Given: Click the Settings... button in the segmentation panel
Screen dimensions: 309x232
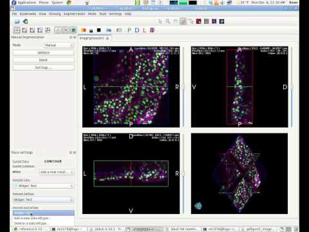Looking at the screenshot, I should [44, 68].
